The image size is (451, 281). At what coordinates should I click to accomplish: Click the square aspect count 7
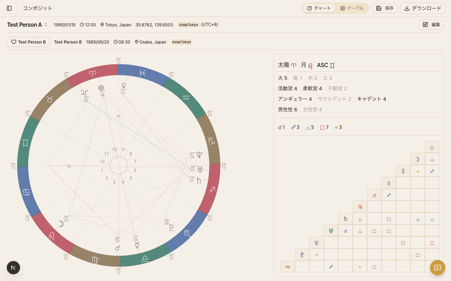click(x=324, y=127)
